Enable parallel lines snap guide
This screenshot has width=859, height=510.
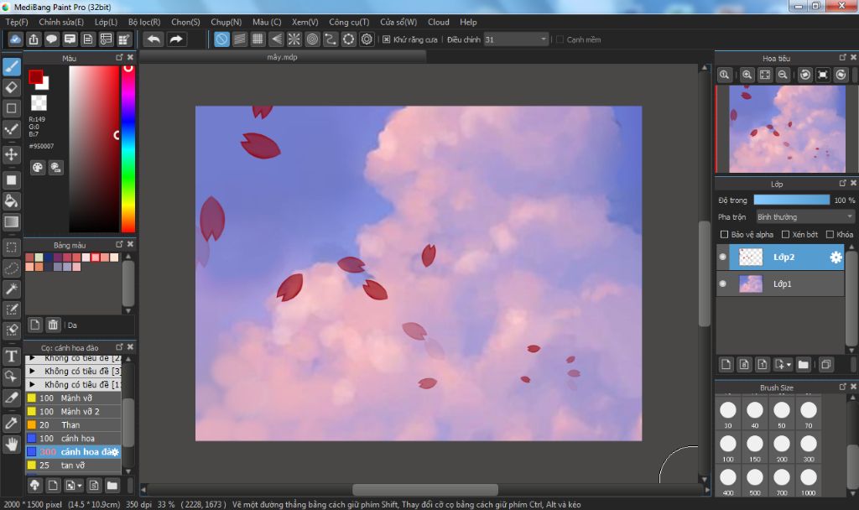point(240,39)
